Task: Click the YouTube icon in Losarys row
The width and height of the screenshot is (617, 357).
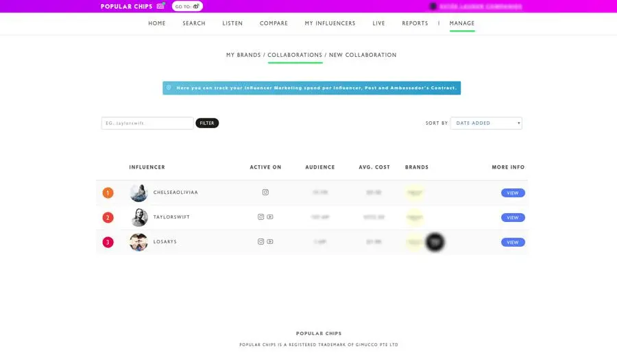Action: (270, 242)
